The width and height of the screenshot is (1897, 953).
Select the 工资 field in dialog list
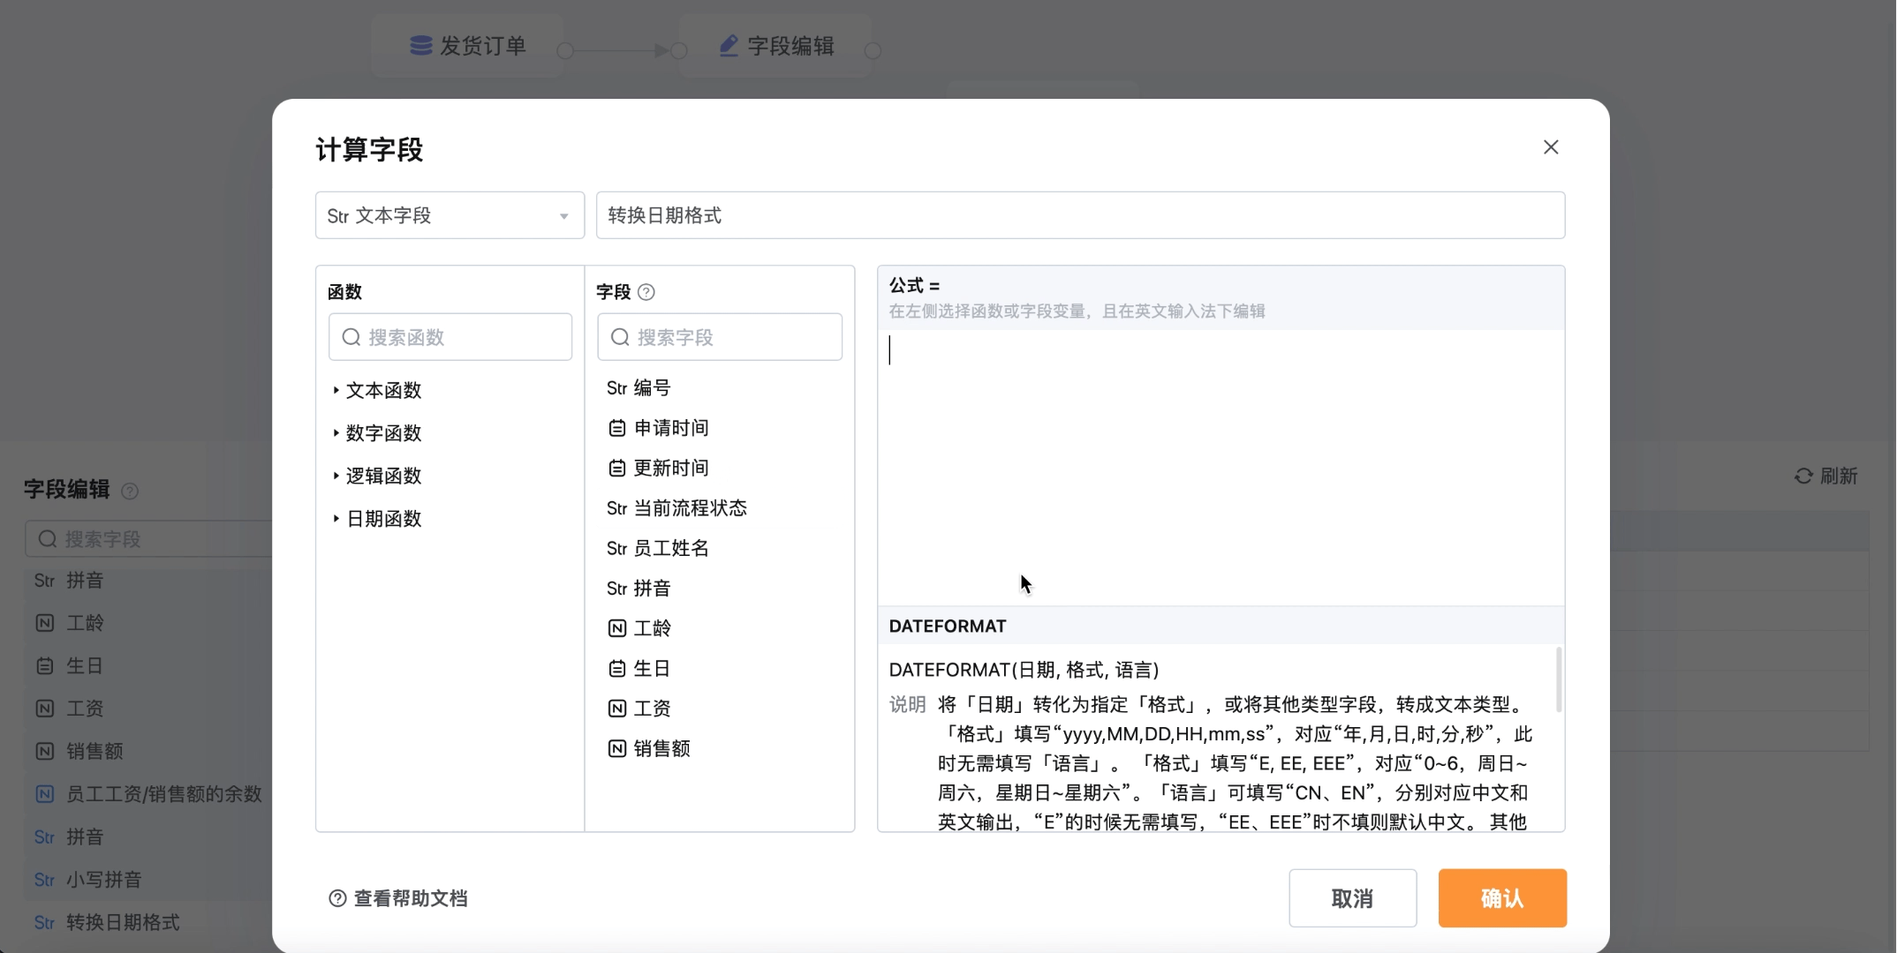(639, 709)
